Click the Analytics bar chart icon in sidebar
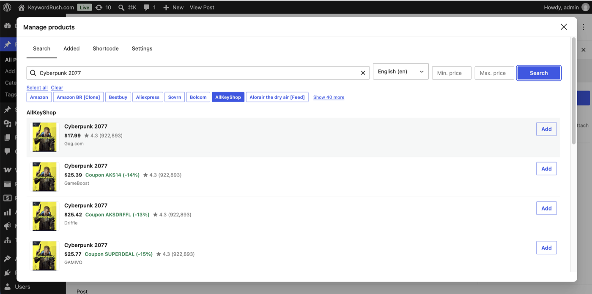 point(7,212)
